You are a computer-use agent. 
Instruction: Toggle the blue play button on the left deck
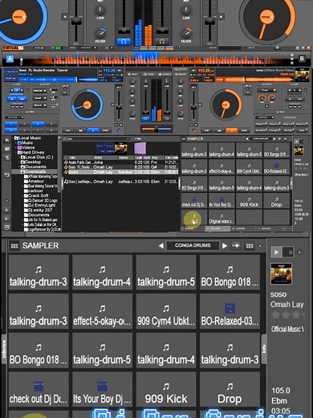tap(93, 130)
